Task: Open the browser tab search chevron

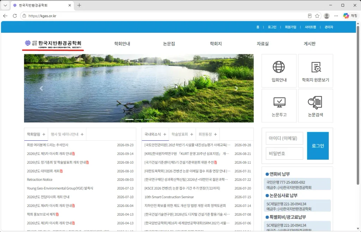Action: 5,5
